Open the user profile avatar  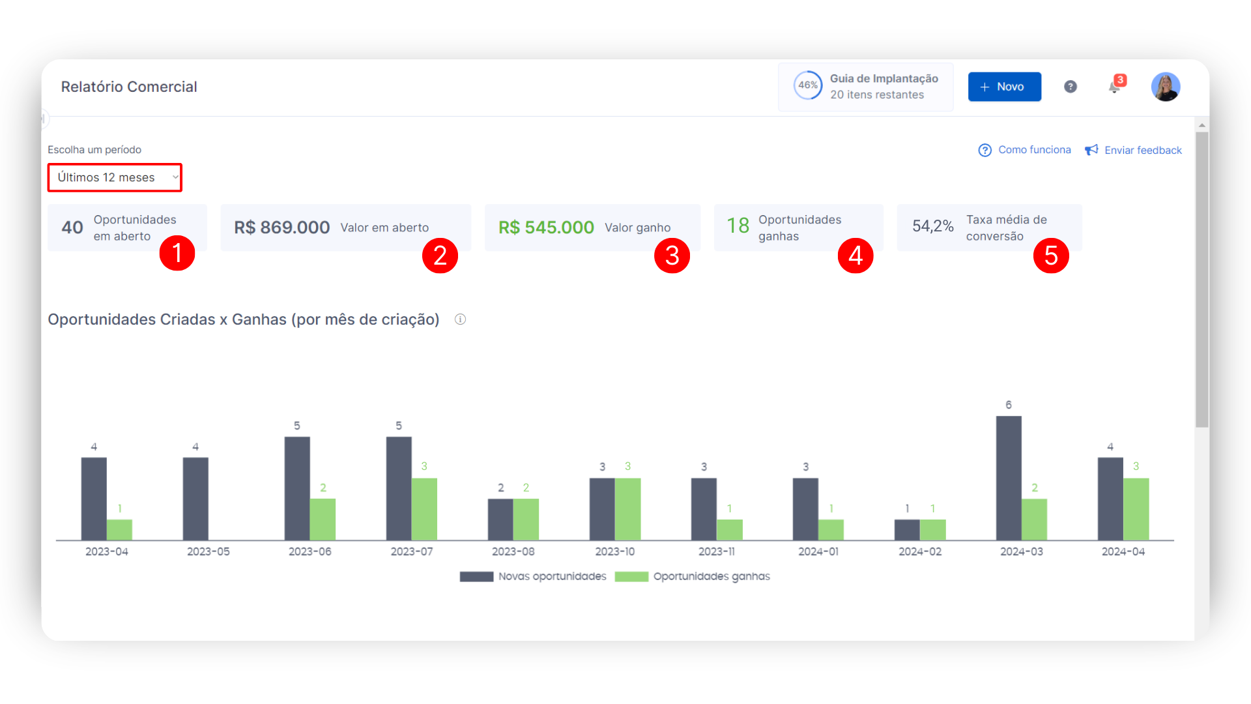[x=1165, y=87]
